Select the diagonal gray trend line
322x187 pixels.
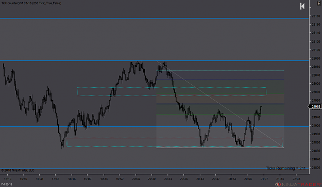[219, 104]
